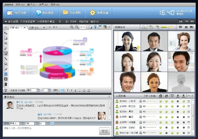Open chat font 宋体 dropdown
This screenshot has height=139, width=198.
click(36, 123)
